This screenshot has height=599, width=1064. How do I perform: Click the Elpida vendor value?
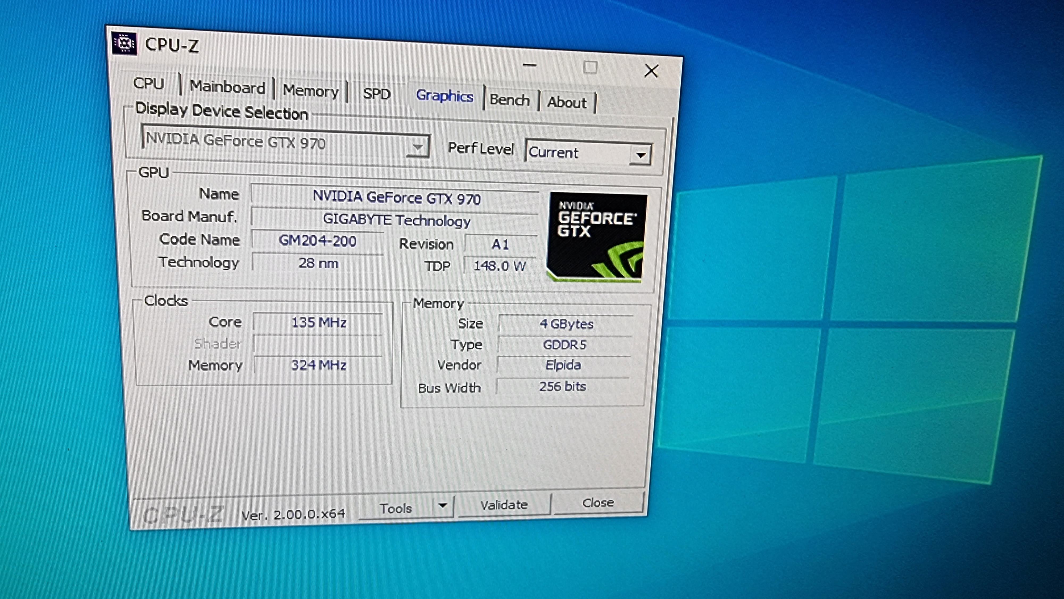563,365
